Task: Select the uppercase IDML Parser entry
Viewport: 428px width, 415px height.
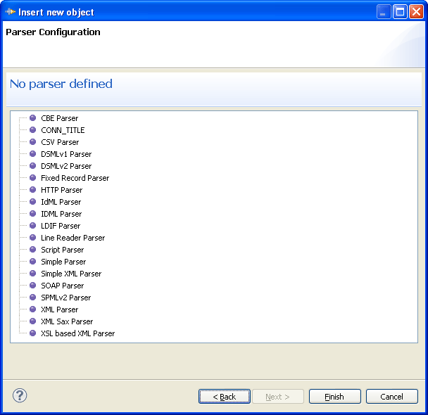Action: (61, 214)
